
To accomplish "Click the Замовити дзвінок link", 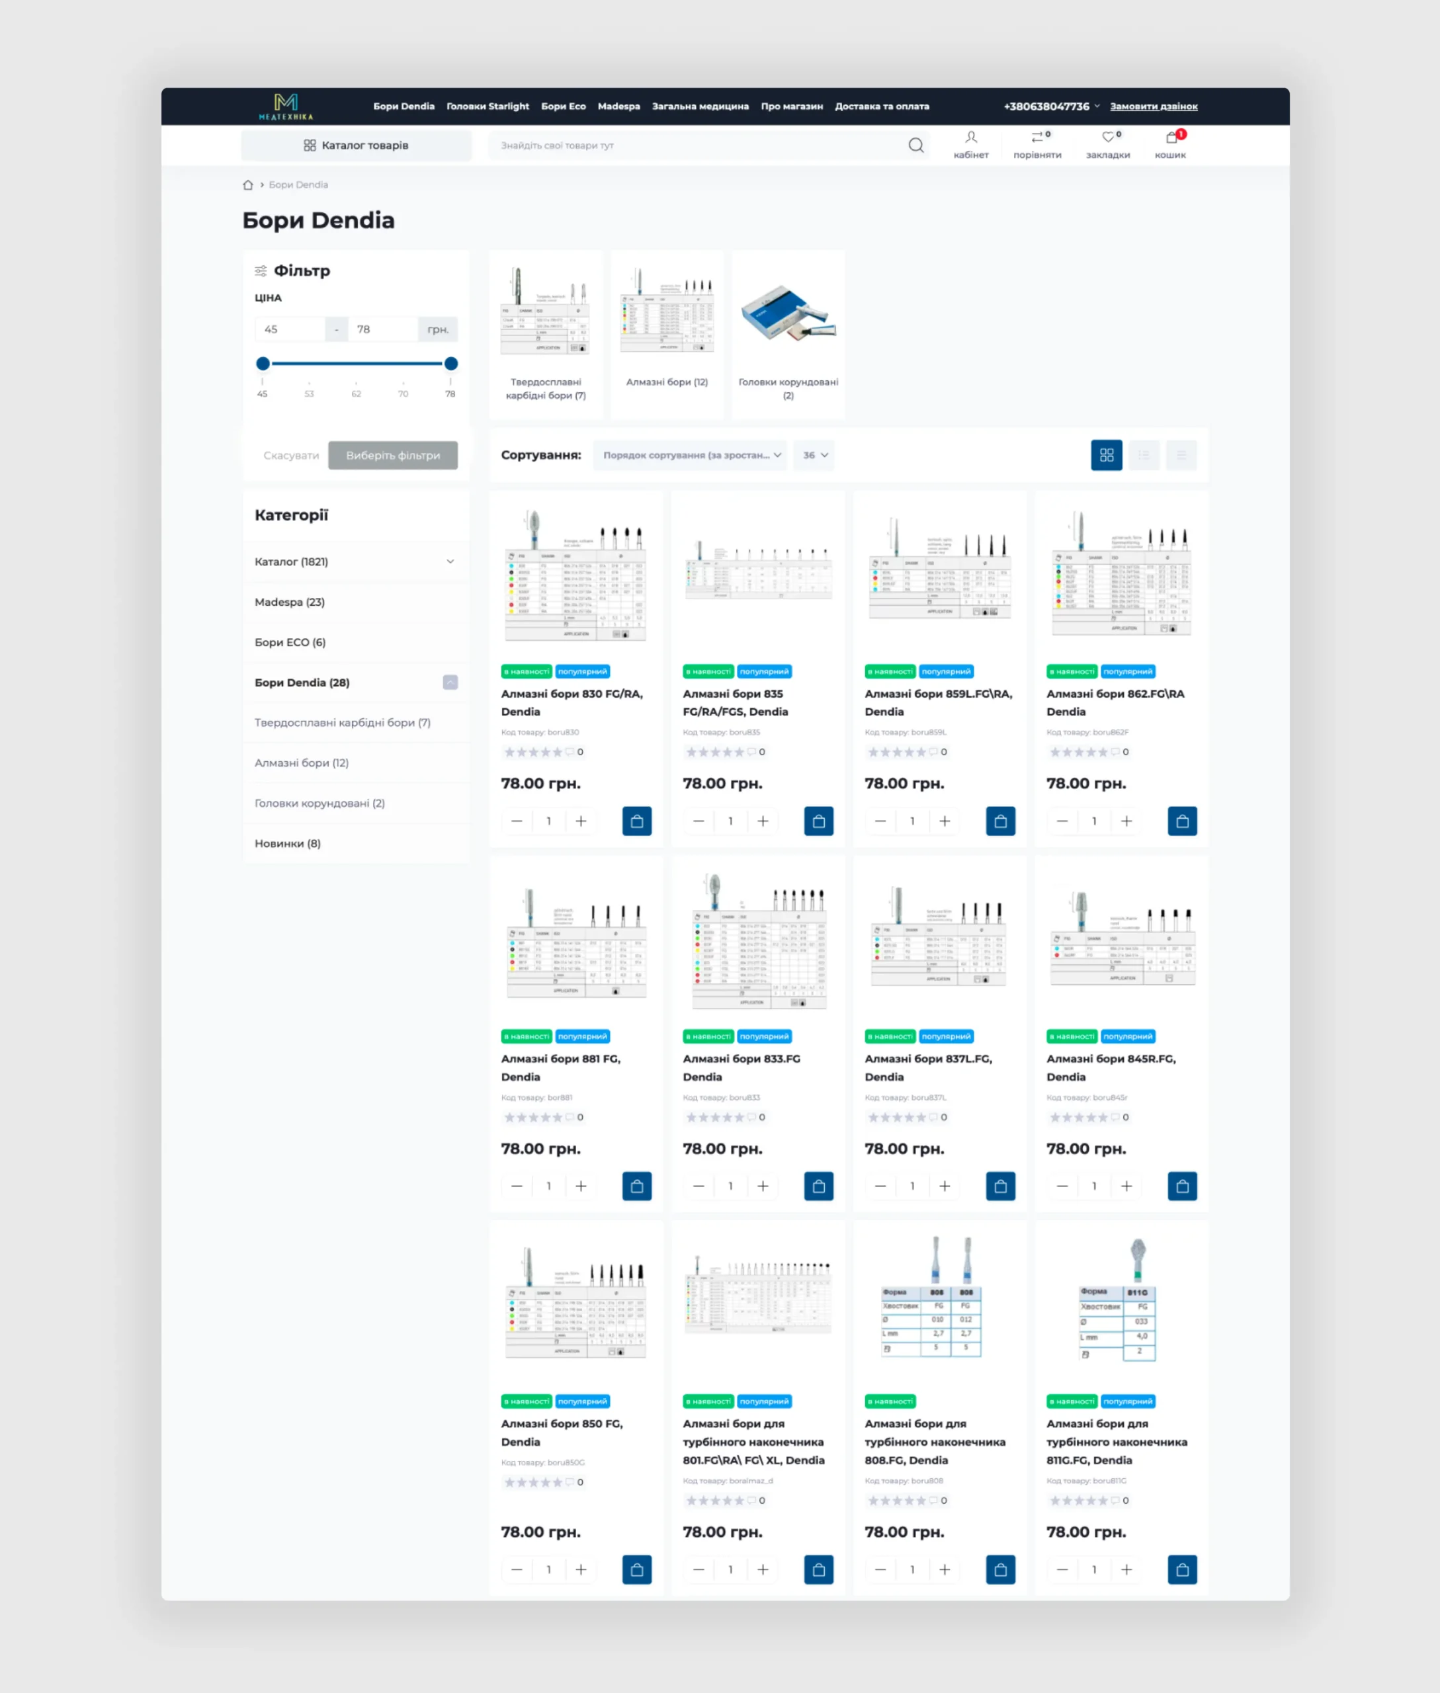I will point(1153,107).
